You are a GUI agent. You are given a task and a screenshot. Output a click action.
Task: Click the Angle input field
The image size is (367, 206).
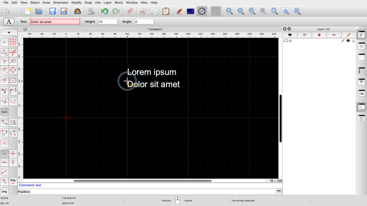click(144, 21)
